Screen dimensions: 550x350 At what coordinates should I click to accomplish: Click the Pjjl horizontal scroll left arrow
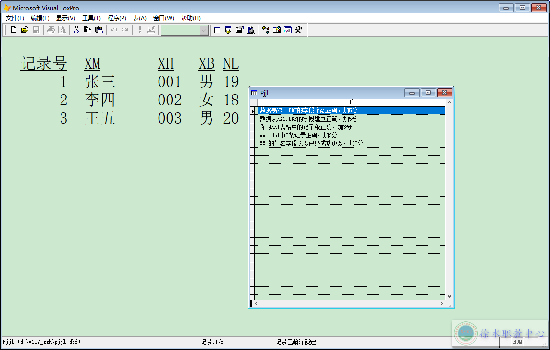pos(256,304)
